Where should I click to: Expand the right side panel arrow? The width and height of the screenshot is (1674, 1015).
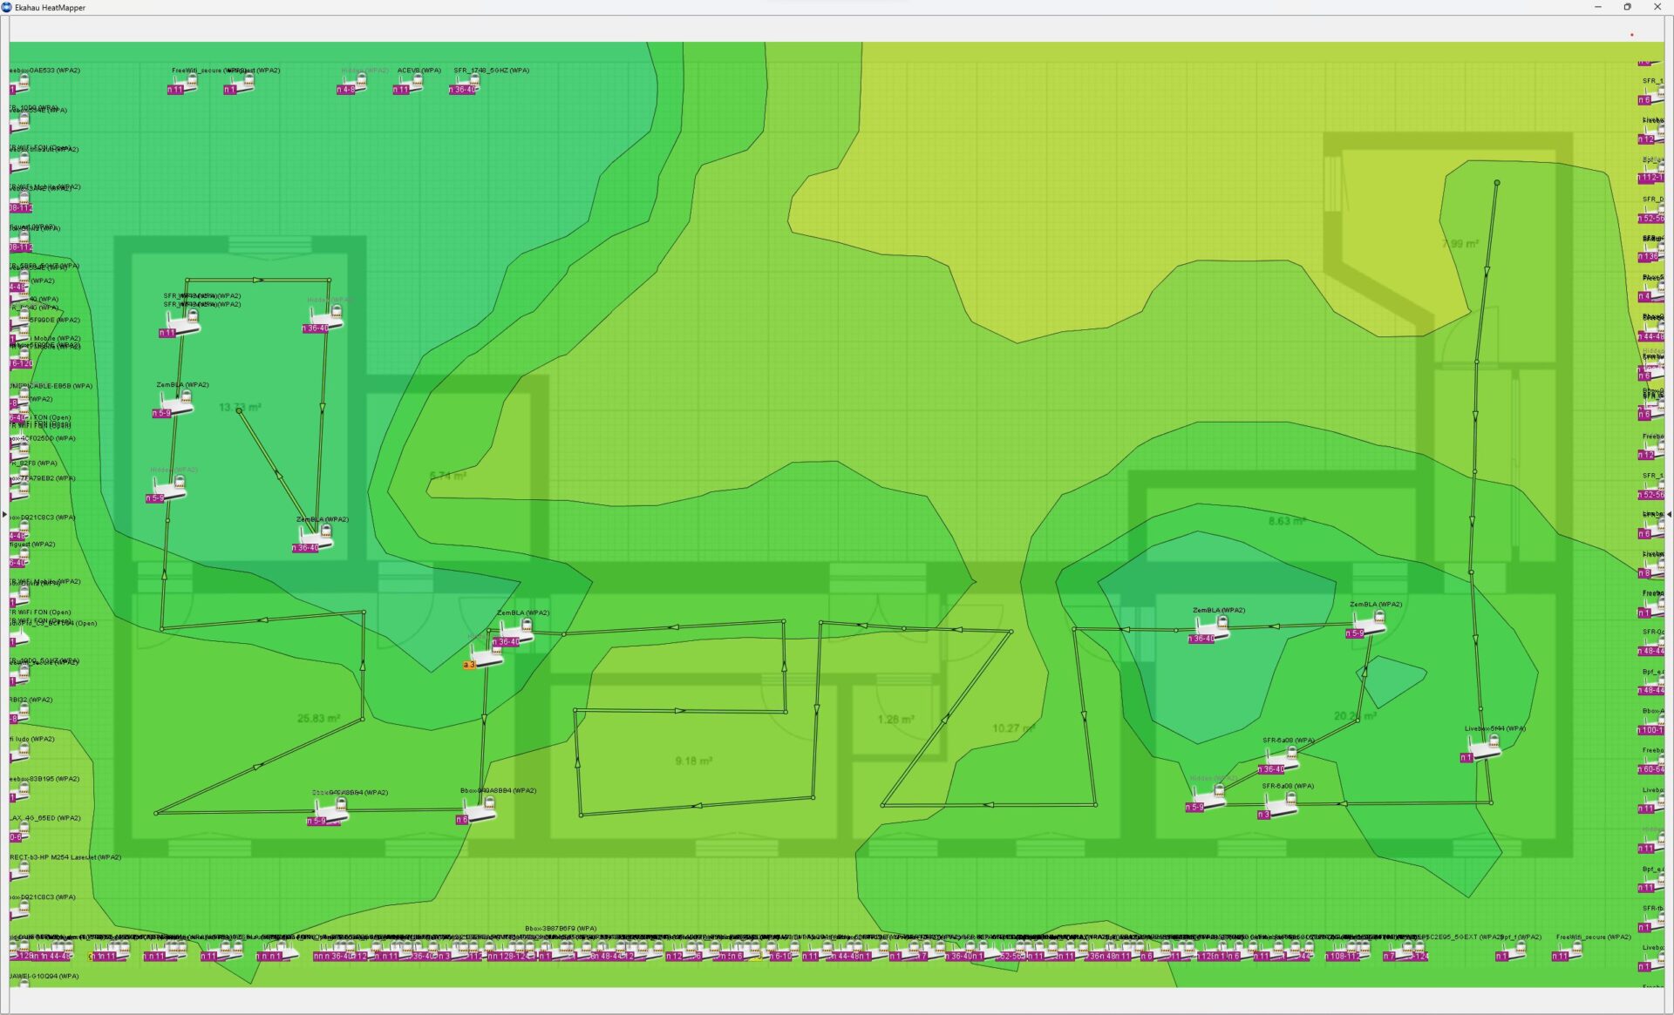click(x=1669, y=514)
